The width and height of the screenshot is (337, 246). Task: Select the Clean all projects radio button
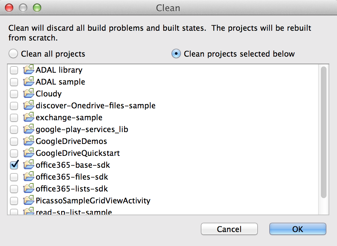[x=13, y=54]
